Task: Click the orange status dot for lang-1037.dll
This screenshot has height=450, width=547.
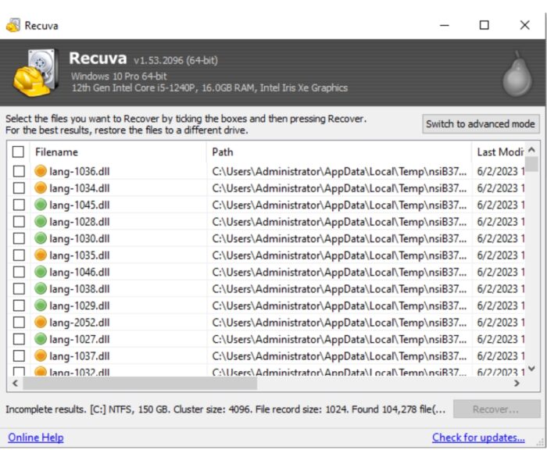Action: [x=41, y=355]
